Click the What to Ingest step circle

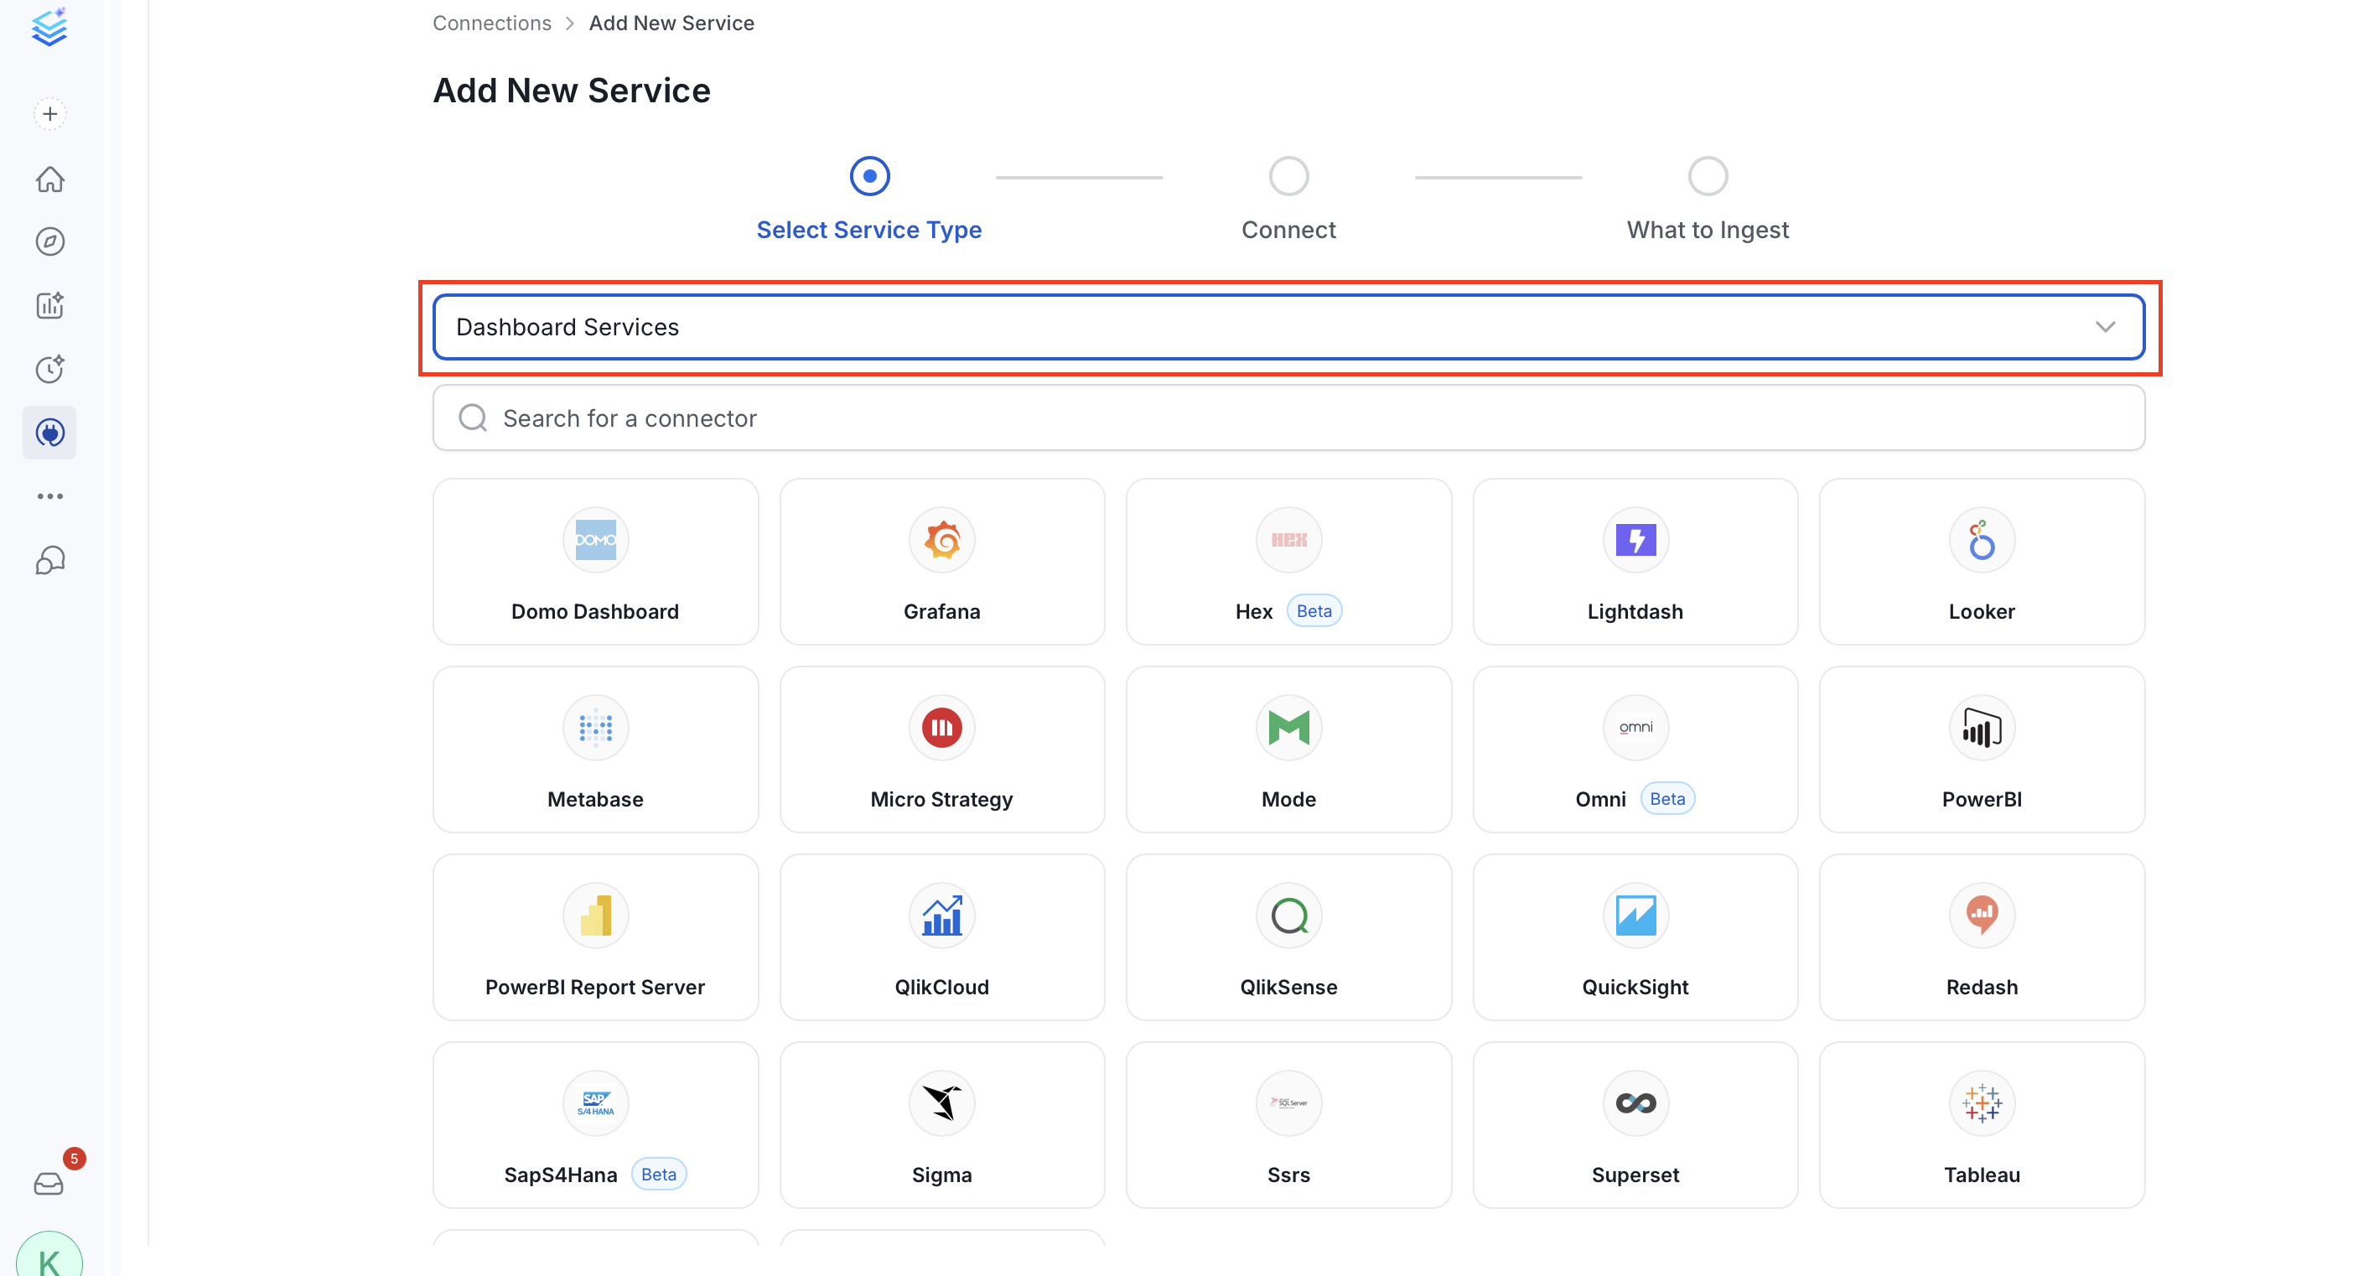coord(1708,175)
